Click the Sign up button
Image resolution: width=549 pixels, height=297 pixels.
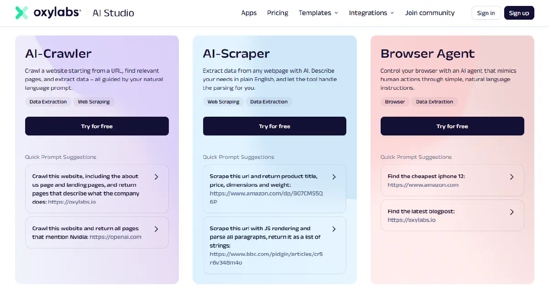click(519, 13)
